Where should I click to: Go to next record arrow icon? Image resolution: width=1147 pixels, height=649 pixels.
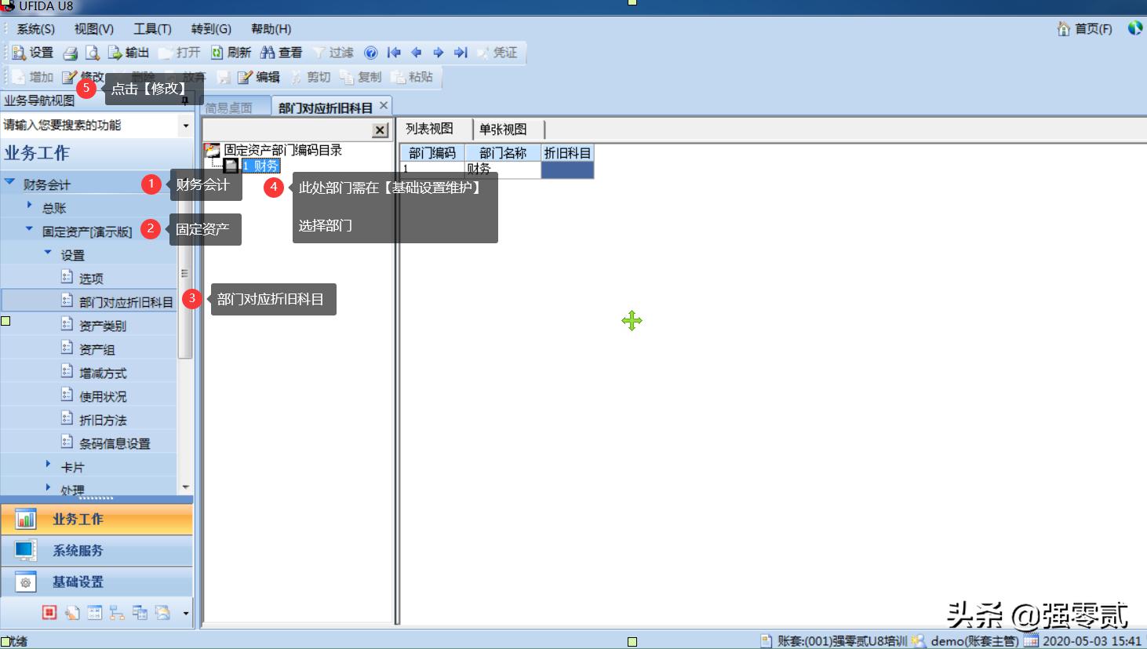(x=439, y=53)
